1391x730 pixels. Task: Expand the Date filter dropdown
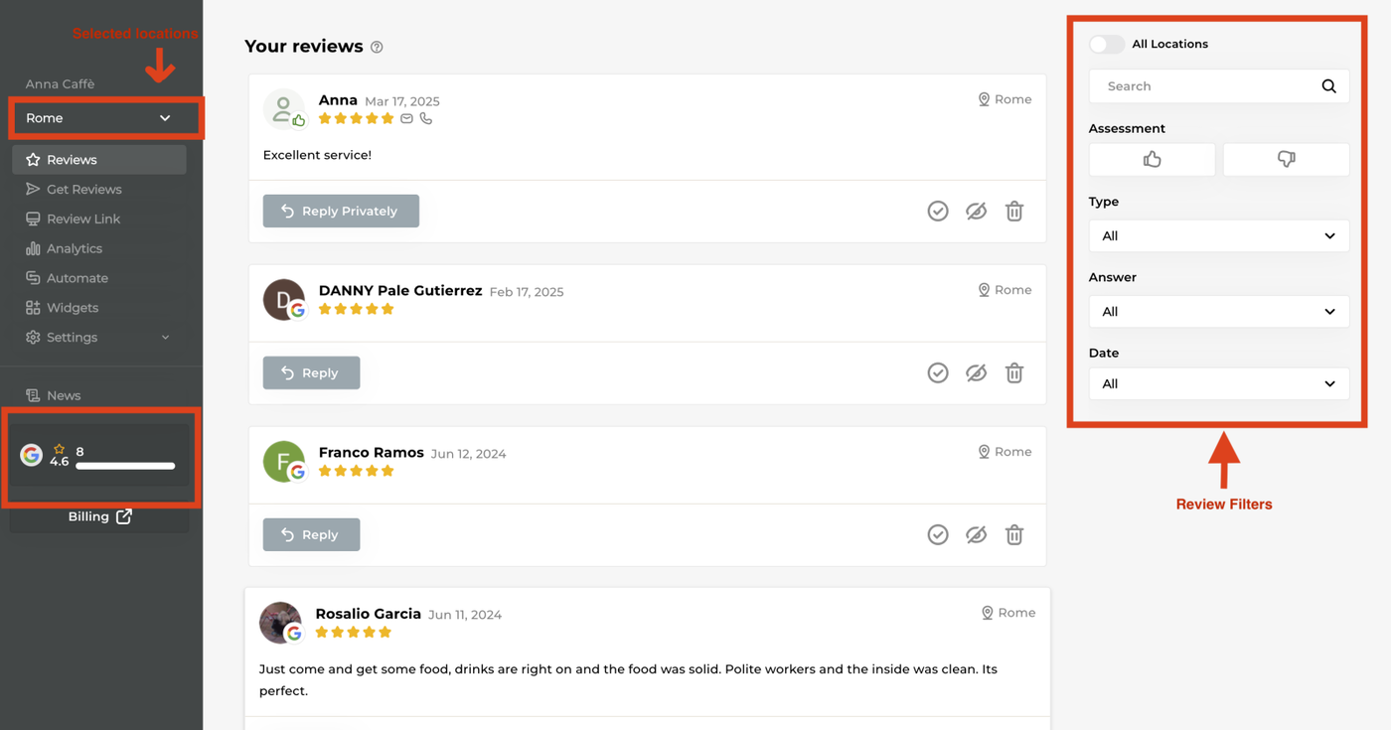[1218, 383]
